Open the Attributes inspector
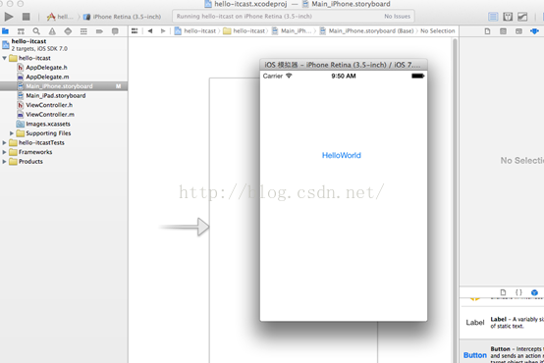 [534, 31]
